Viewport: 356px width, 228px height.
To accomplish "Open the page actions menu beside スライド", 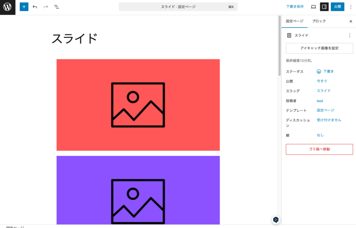I will pyautogui.click(x=350, y=35).
